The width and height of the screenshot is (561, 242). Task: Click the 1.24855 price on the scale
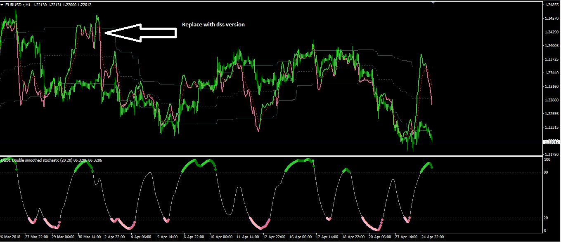[x=552, y=5]
